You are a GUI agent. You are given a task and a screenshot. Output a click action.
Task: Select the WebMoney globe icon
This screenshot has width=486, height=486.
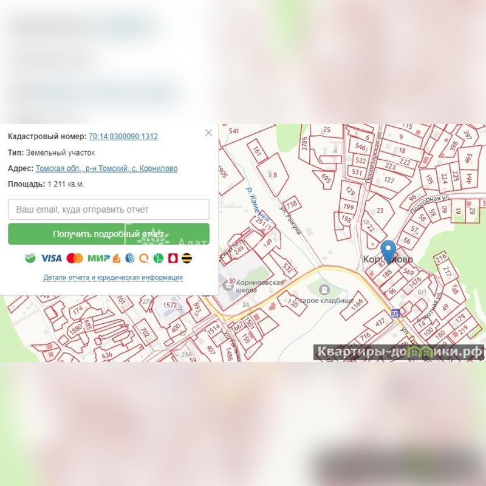130,258
